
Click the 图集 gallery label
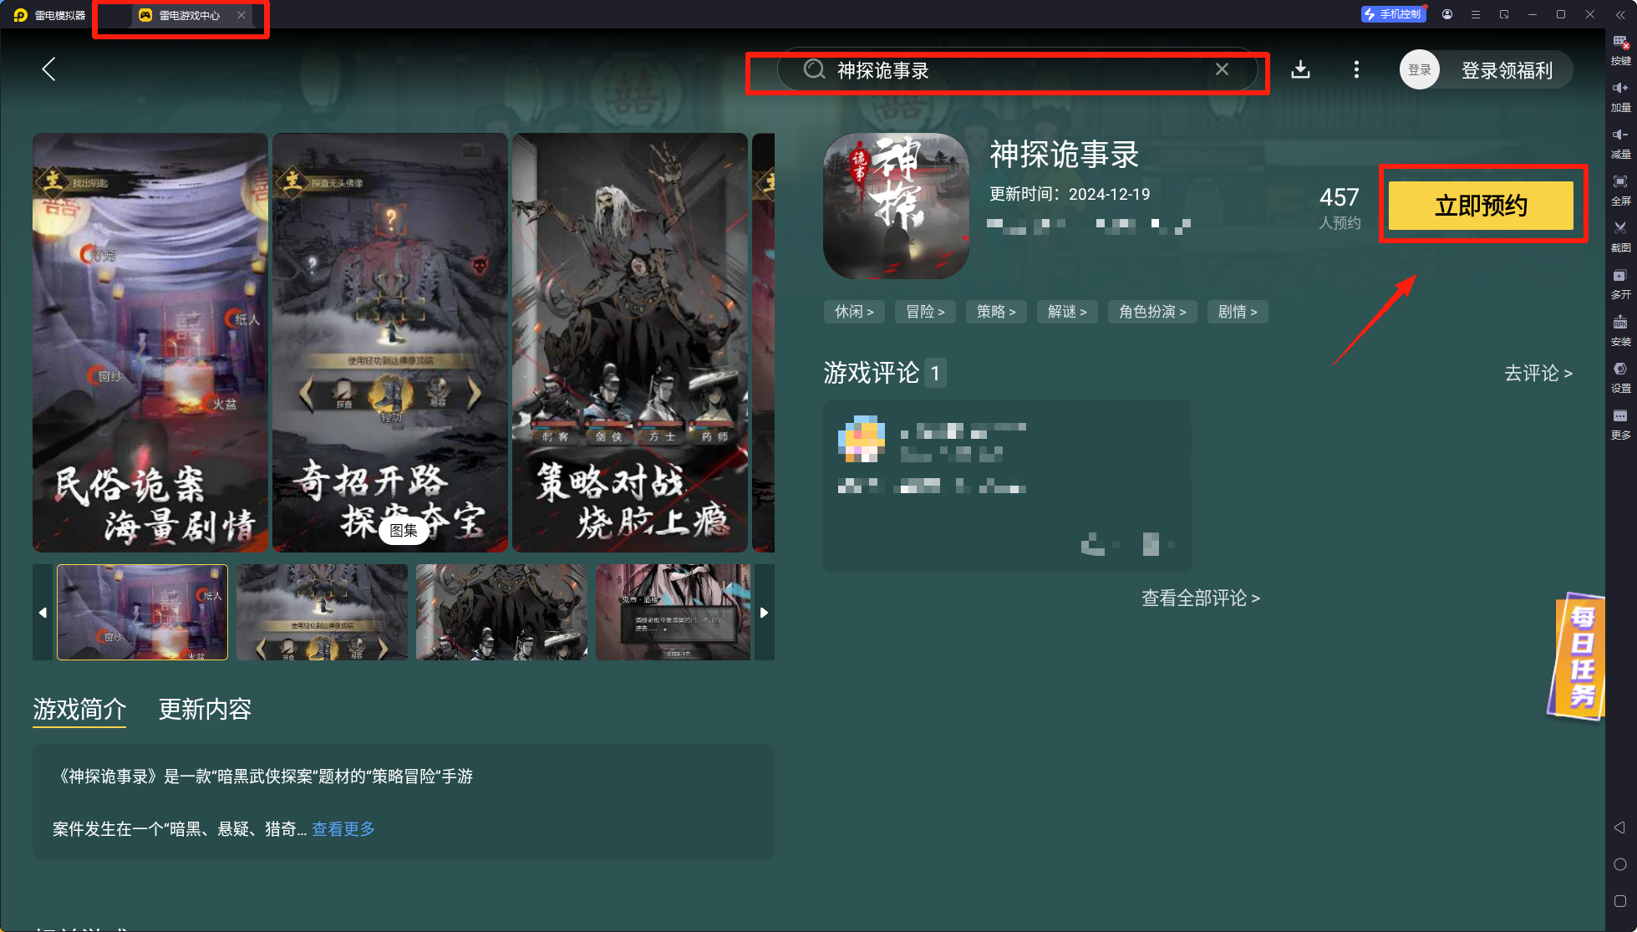[404, 531]
